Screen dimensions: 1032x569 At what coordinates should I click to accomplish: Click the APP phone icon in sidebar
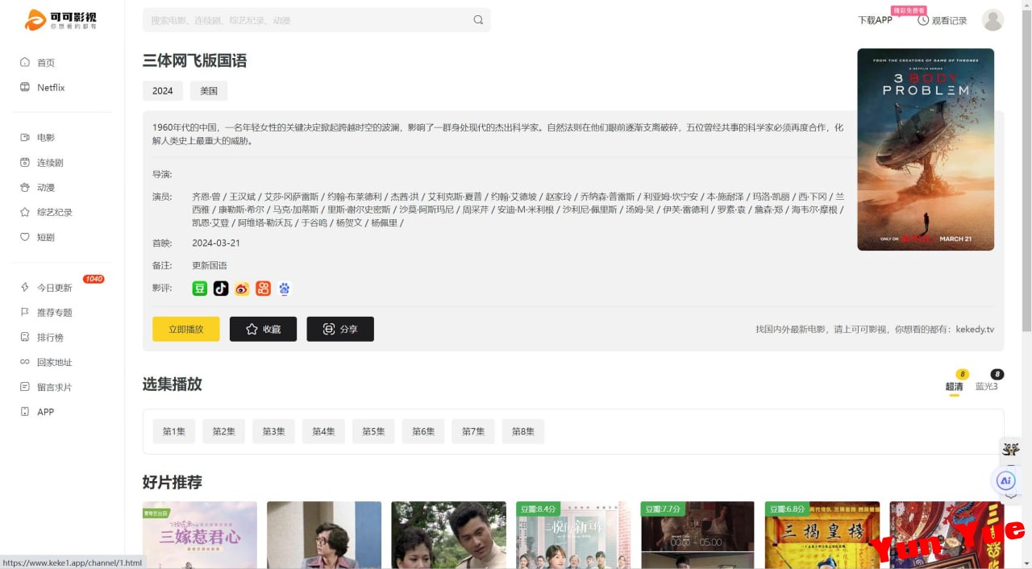click(25, 412)
